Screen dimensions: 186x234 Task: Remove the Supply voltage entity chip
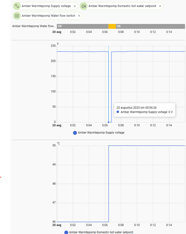coord(75,6)
